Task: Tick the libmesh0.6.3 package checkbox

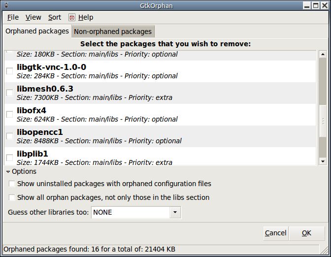Action: (x=9, y=93)
